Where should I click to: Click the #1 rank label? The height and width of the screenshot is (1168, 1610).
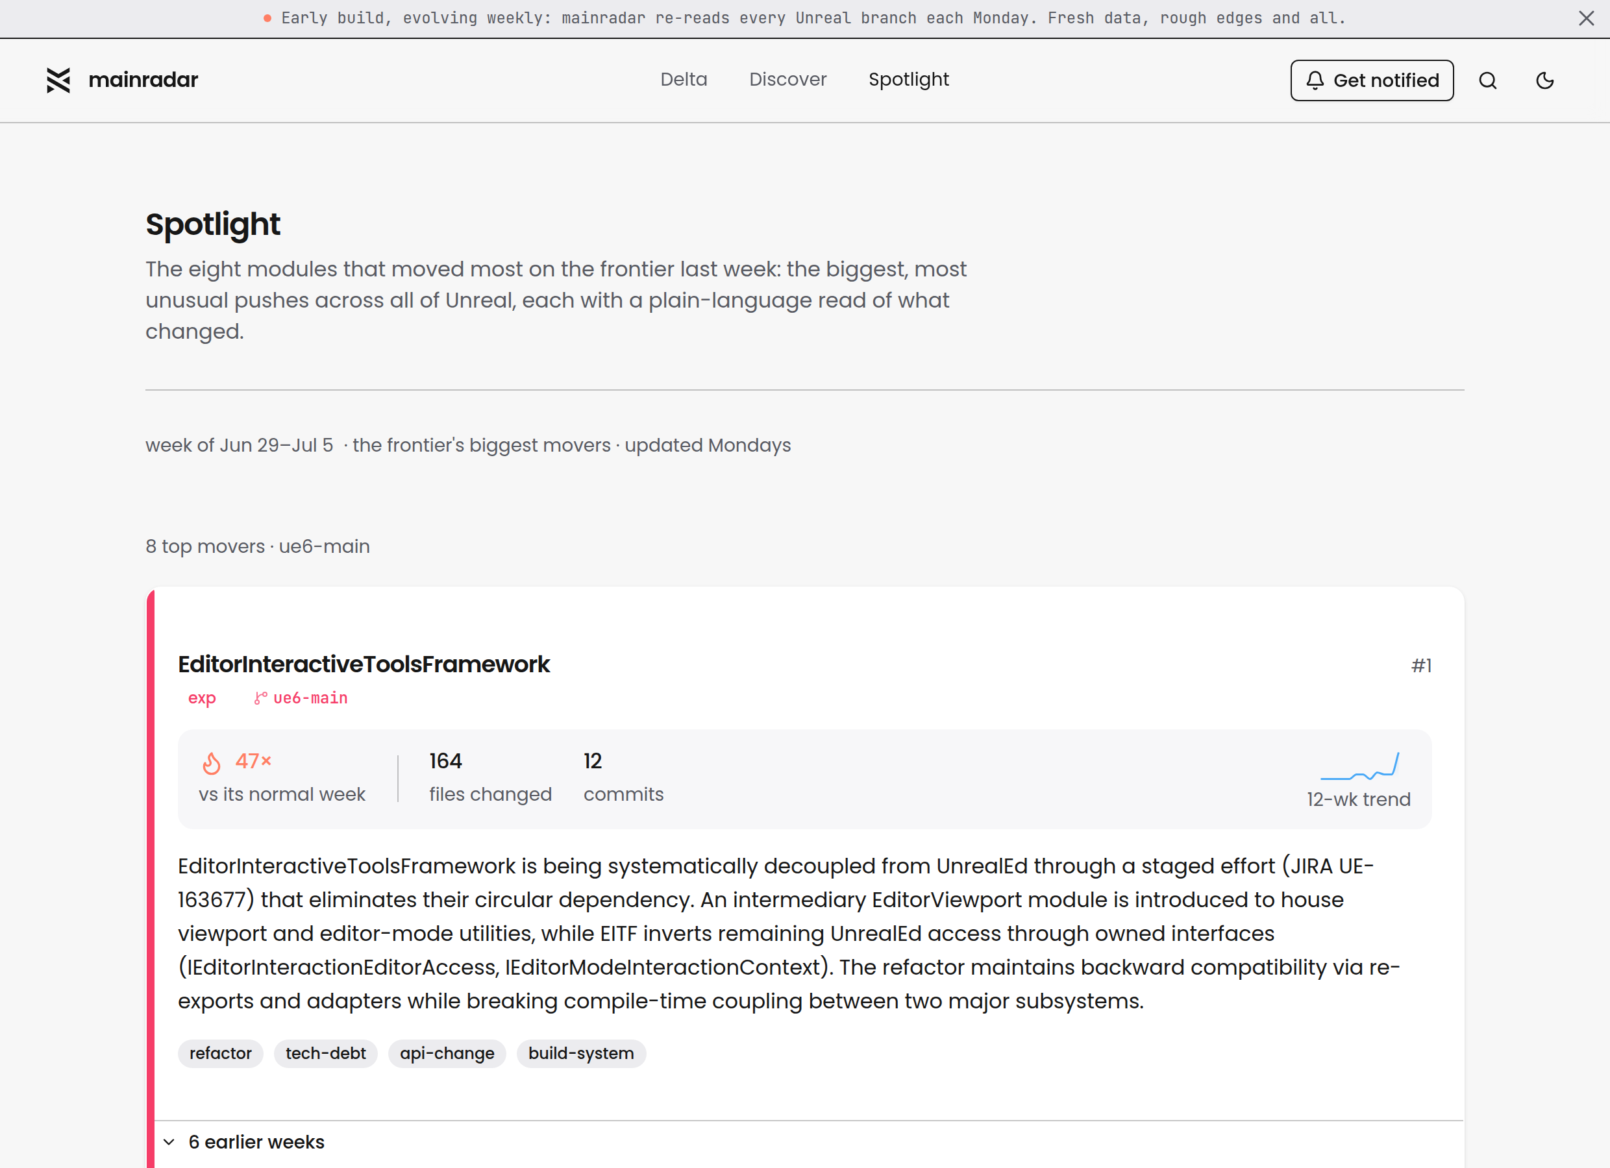tap(1421, 666)
